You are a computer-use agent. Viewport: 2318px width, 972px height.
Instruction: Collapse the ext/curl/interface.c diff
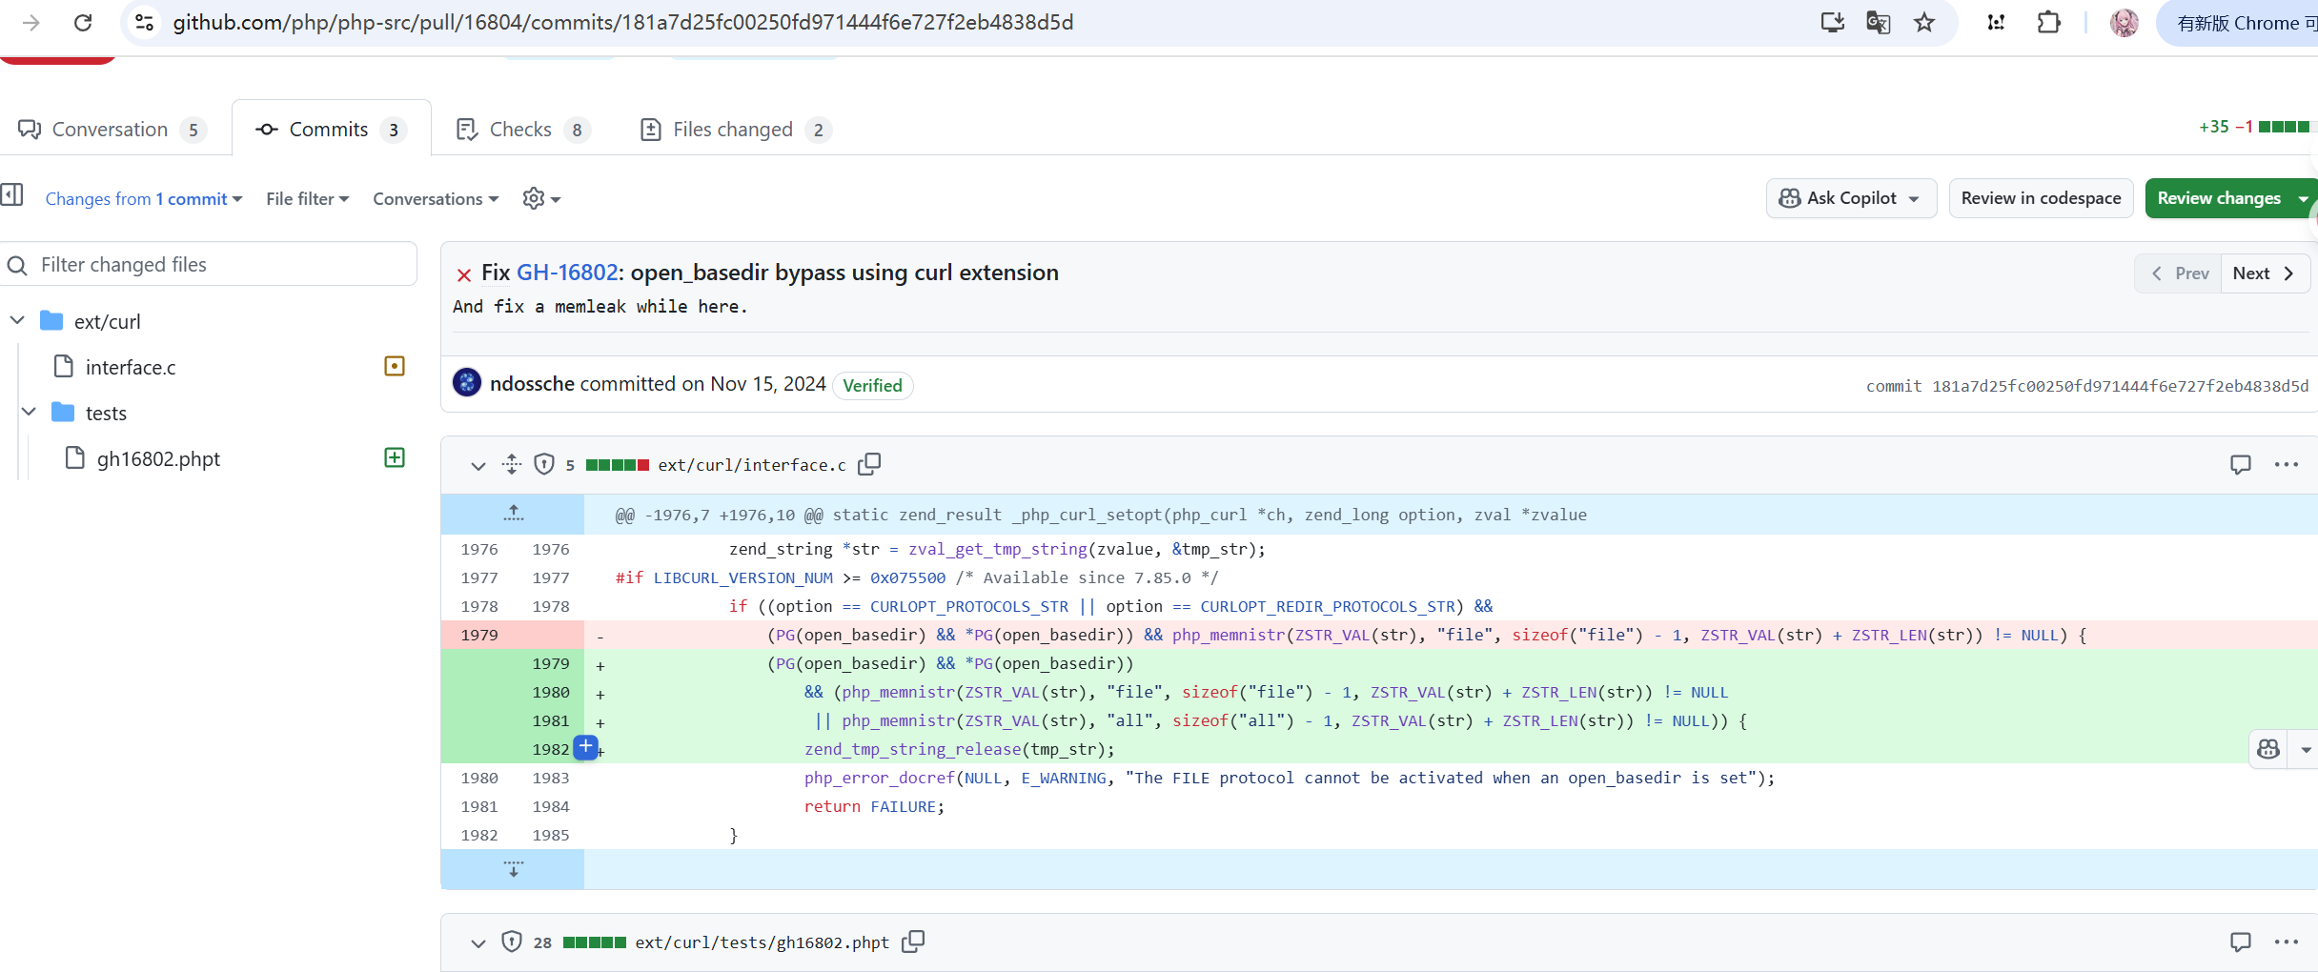coord(478,465)
